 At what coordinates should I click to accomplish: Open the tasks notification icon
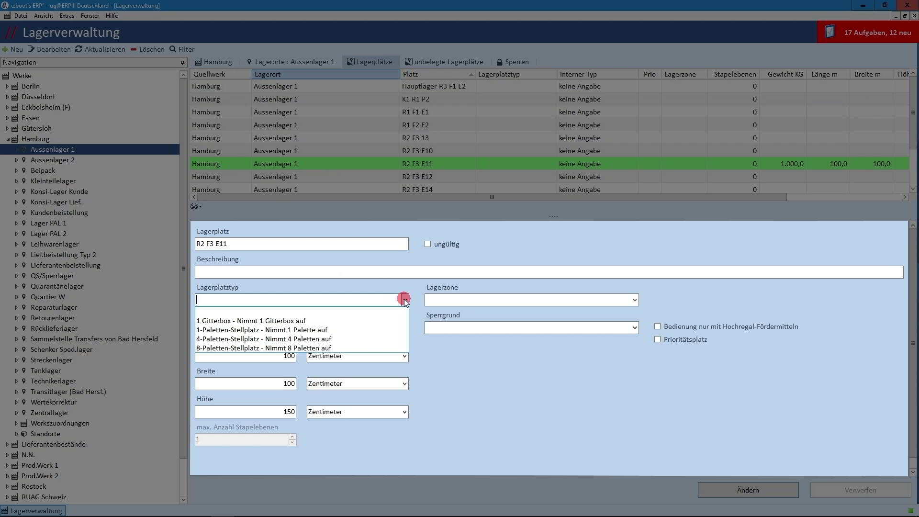click(830, 32)
